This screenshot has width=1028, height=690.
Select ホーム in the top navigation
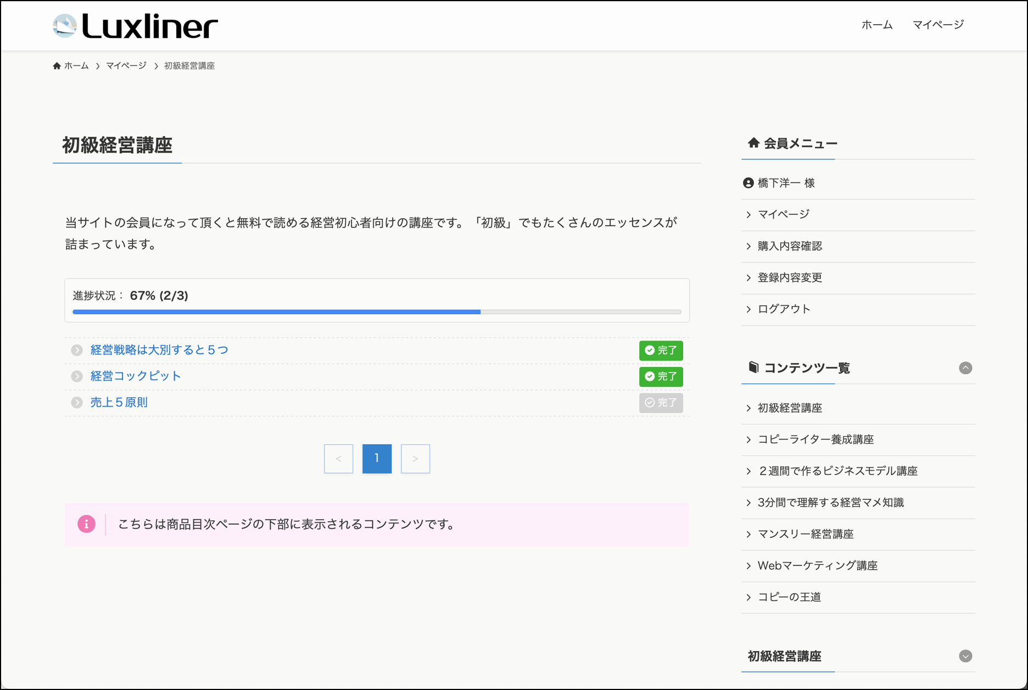[x=876, y=25]
